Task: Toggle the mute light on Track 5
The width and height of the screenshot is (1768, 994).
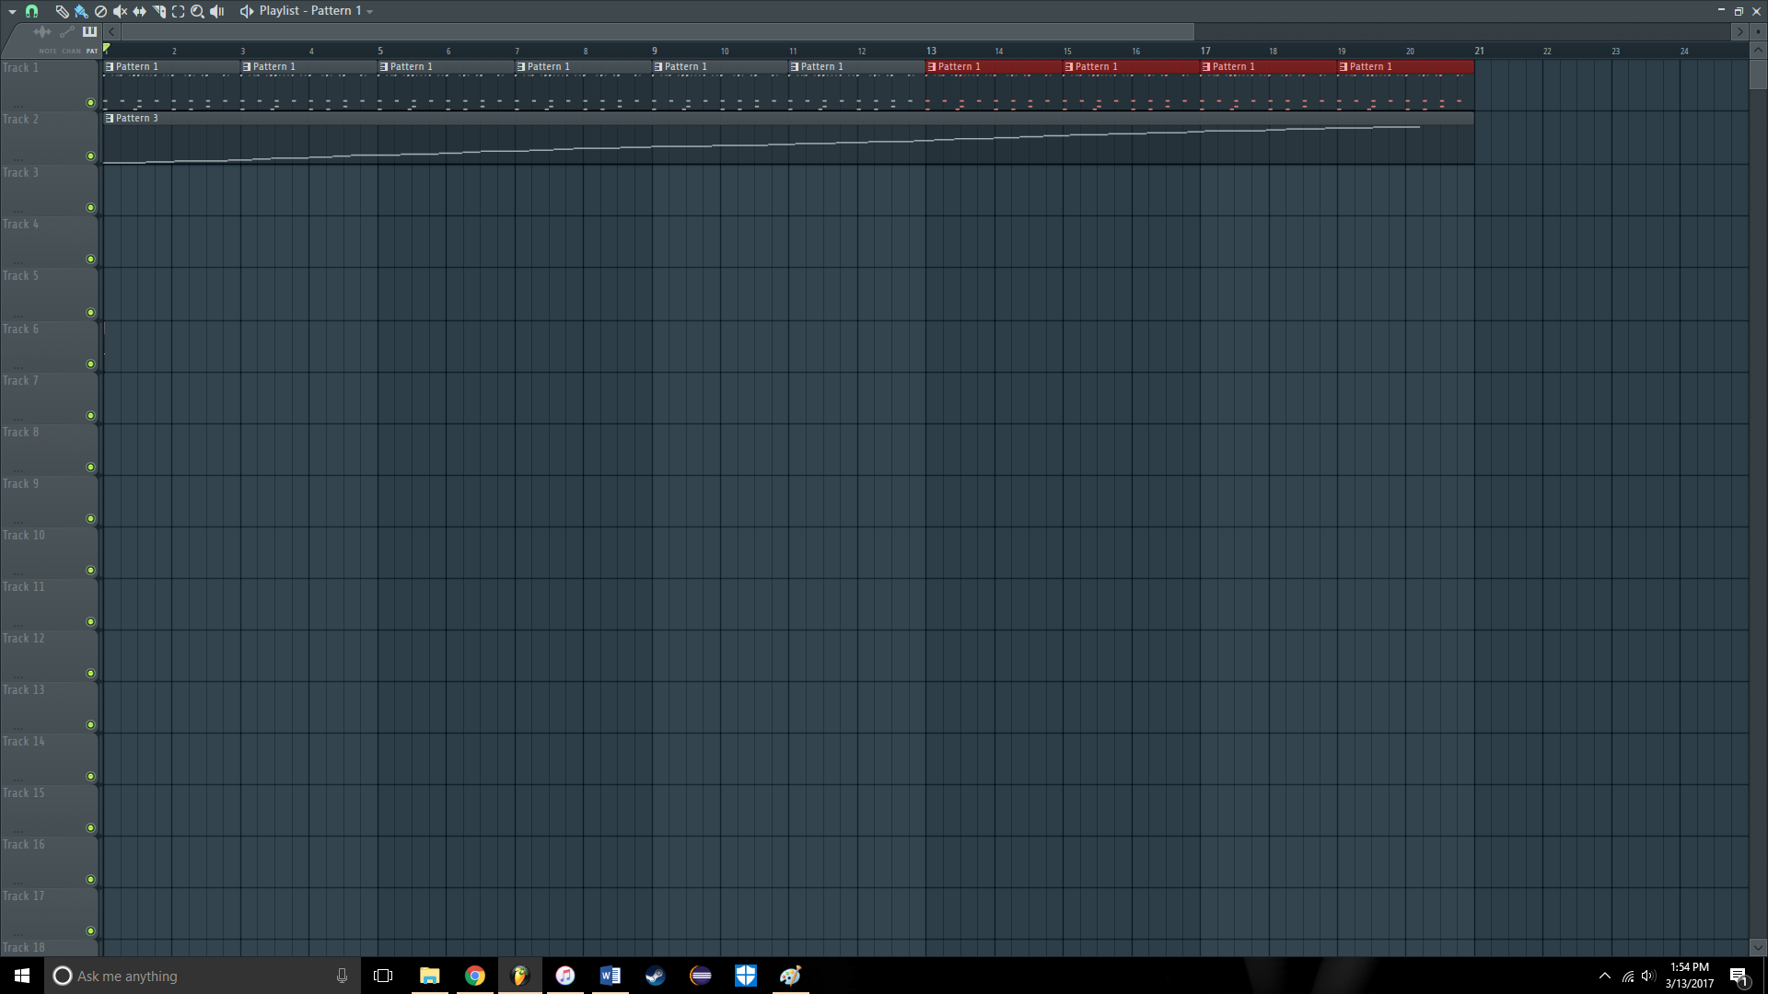Action: pyautogui.click(x=90, y=312)
